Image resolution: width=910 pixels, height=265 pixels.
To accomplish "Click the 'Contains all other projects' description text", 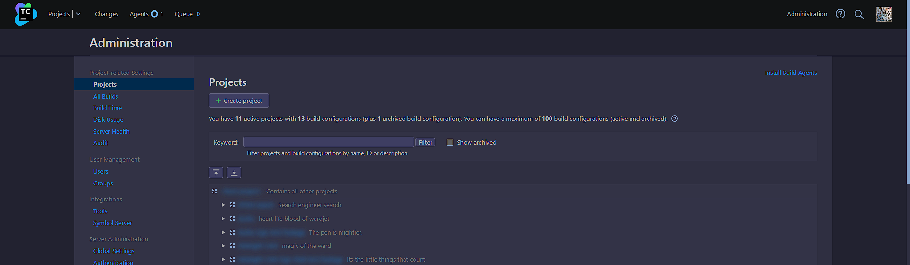I will coord(302,191).
